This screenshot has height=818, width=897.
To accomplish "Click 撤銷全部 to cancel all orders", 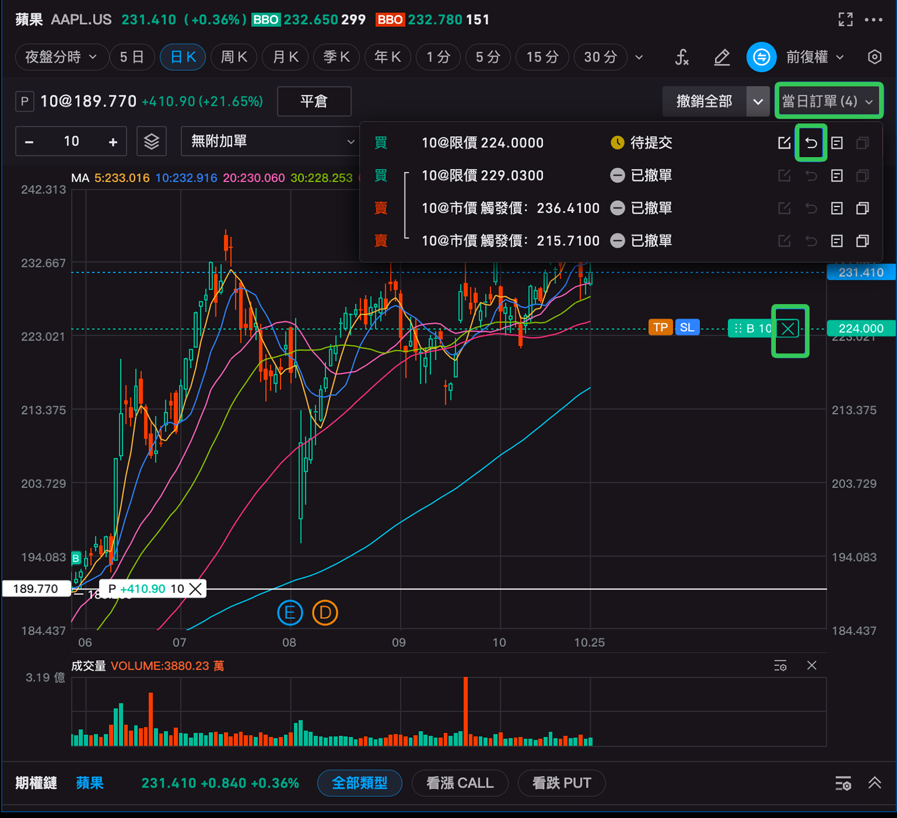I will (x=704, y=102).
